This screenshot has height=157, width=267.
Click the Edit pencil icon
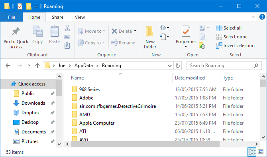pos(202,37)
